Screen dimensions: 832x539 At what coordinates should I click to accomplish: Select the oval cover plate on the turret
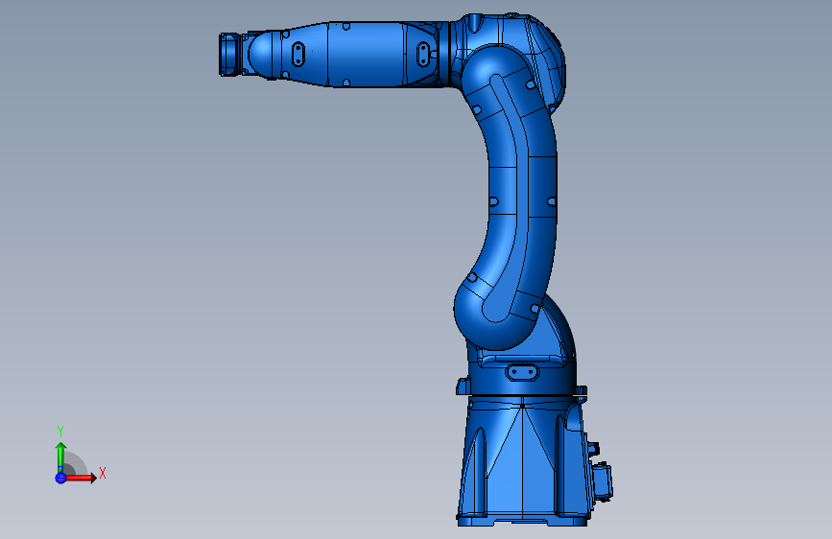pyautogui.click(x=522, y=372)
